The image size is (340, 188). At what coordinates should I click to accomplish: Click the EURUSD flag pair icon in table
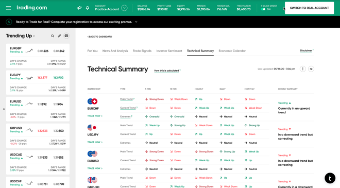(92, 153)
